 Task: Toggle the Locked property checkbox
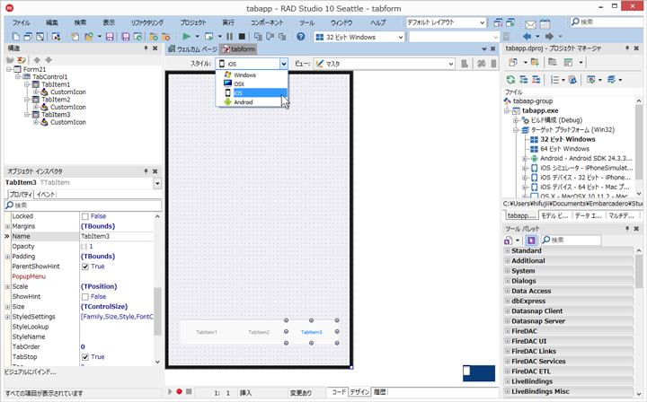pos(85,216)
